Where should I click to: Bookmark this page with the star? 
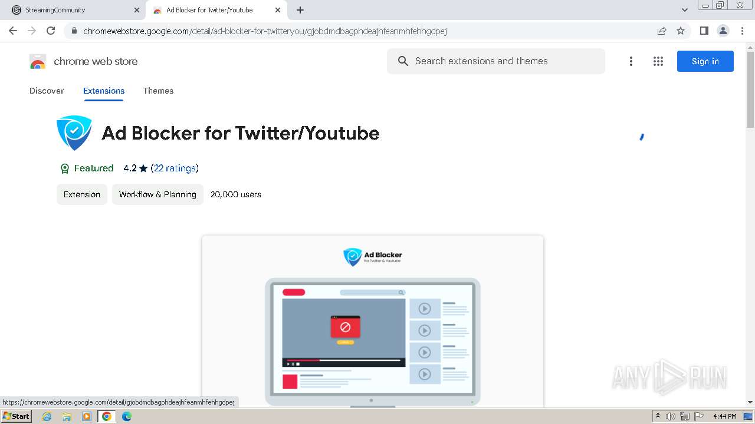pos(681,31)
